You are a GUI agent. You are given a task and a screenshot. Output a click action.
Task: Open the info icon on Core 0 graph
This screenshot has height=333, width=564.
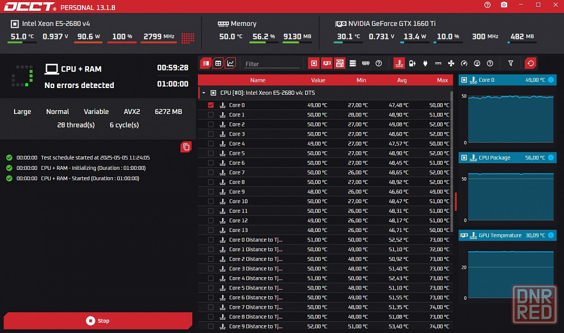[550, 80]
